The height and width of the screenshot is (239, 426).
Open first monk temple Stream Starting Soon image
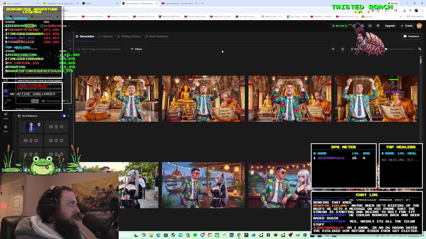click(117, 99)
